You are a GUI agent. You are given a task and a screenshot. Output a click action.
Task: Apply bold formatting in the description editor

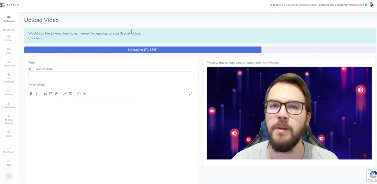click(x=31, y=94)
